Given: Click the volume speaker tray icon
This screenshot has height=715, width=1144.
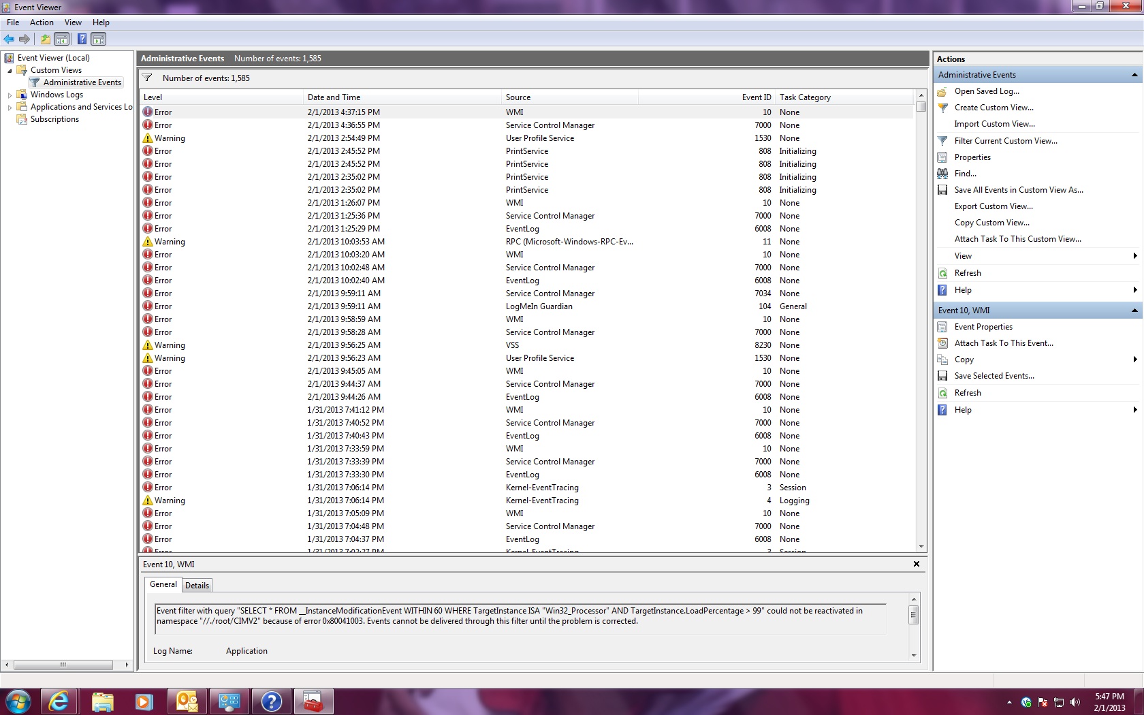Looking at the screenshot, I should [1075, 702].
